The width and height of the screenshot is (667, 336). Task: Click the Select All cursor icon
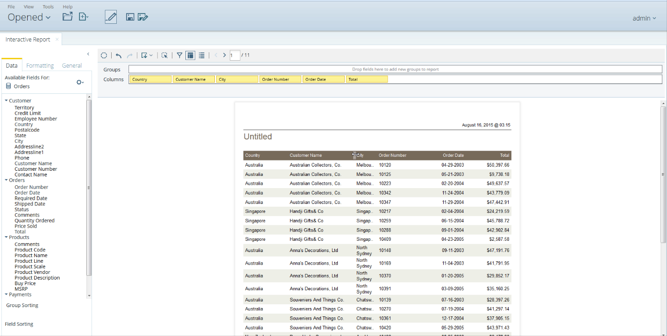tap(164, 56)
